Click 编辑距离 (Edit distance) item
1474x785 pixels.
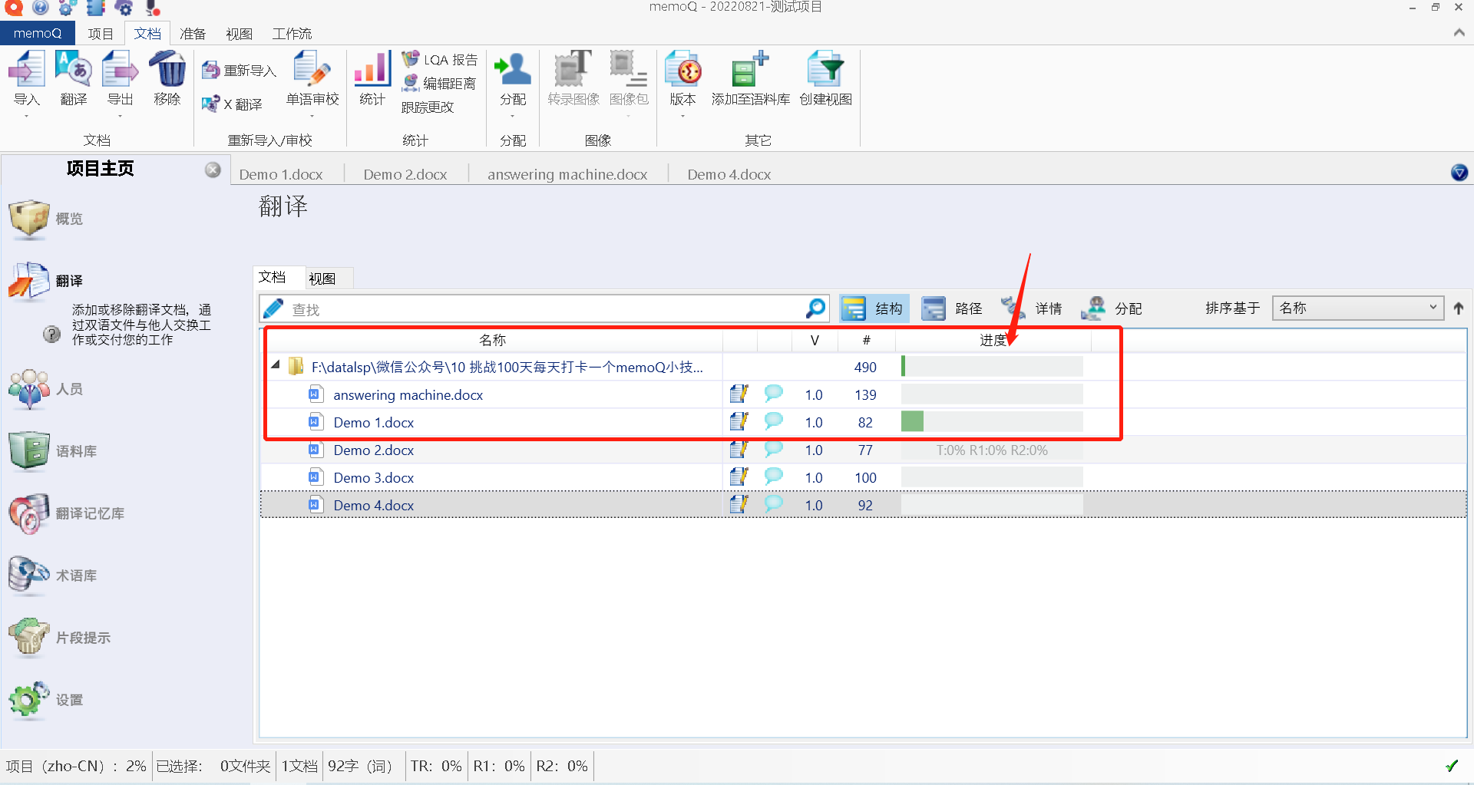pyautogui.click(x=439, y=83)
